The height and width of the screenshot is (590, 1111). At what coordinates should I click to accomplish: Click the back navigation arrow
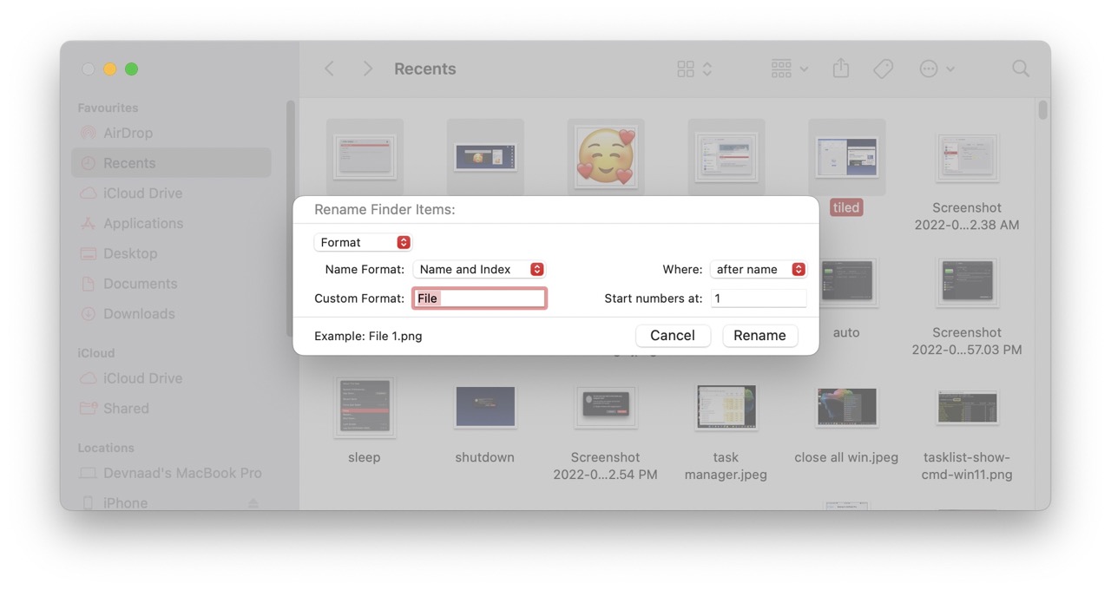(330, 69)
